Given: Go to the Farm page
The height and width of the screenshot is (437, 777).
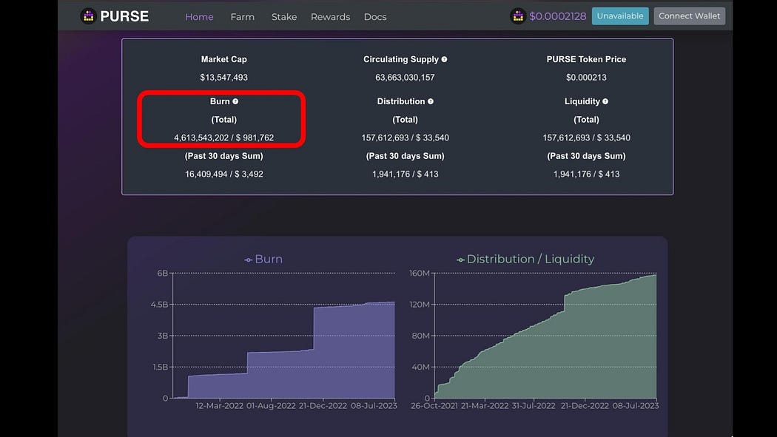Looking at the screenshot, I should tap(242, 16).
